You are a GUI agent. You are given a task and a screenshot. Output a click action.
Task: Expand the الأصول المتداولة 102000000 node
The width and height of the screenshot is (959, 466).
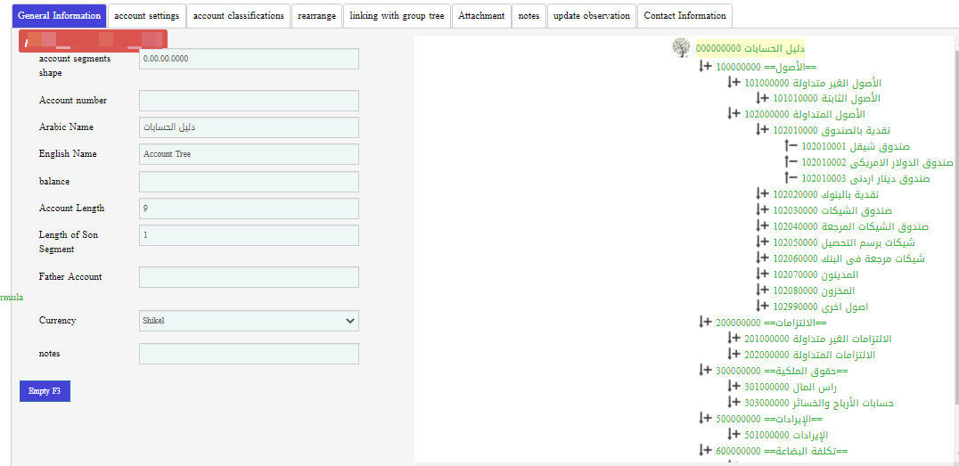pos(734,113)
